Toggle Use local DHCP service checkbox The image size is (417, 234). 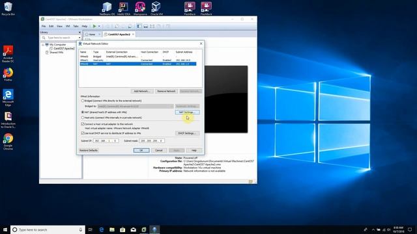point(83,133)
